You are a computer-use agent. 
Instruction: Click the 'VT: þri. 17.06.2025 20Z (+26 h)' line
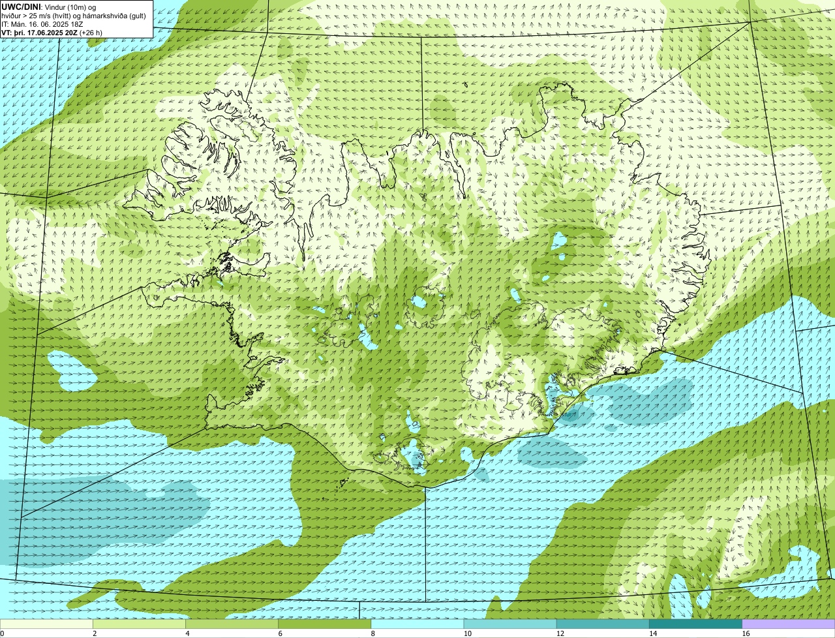pyautogui.click(x=52, y=32)
